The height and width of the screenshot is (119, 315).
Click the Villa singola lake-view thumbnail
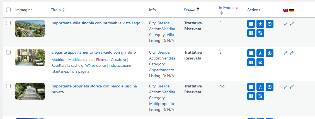pyautogui.click(x=30, y=28)
